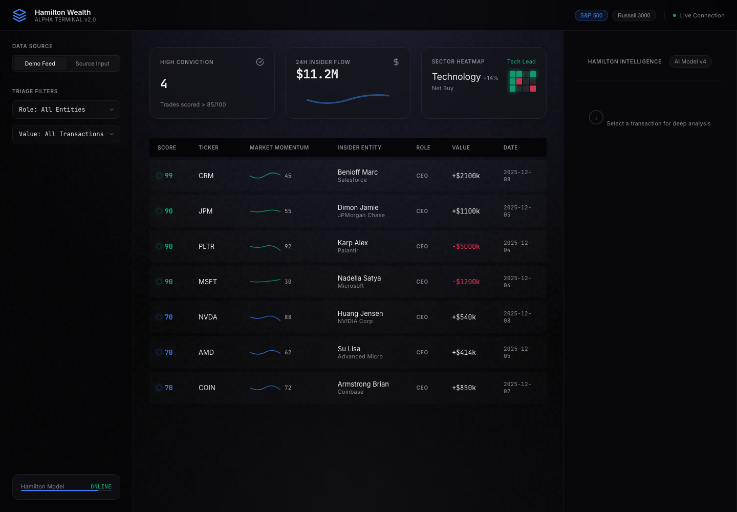Click the dollar sign icon on Insider Flow card

(396, 62)
